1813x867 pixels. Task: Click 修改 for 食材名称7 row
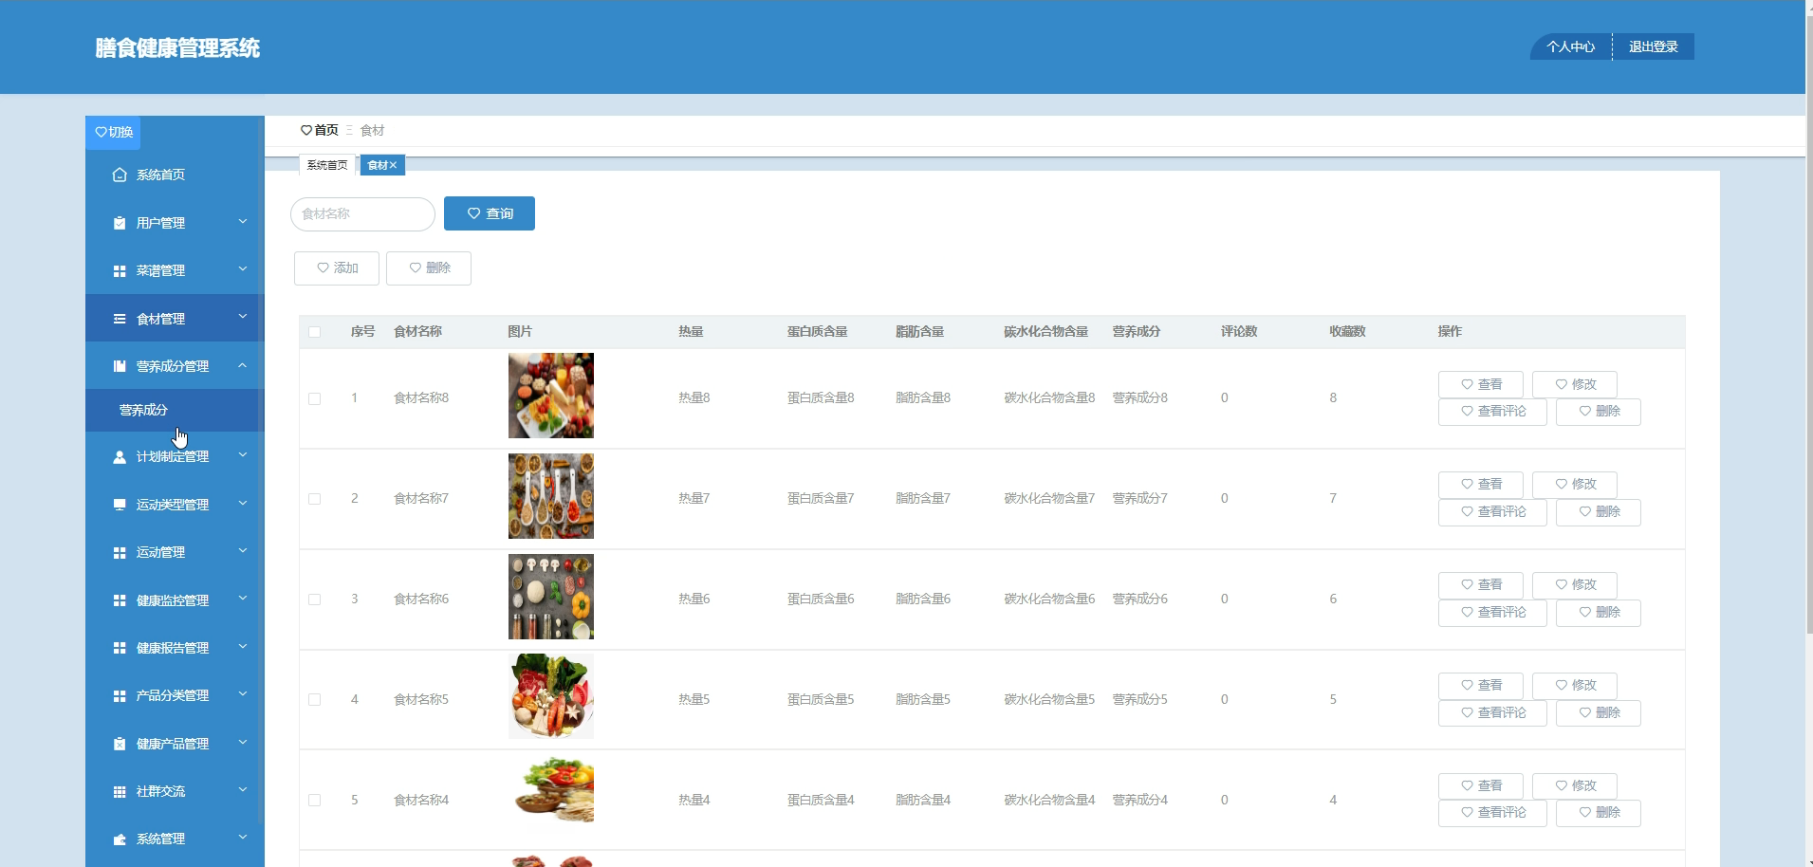click(1575, 485)
